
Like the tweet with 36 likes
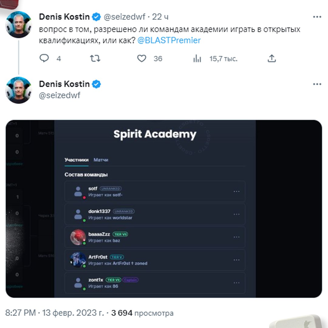pos(142,58)
